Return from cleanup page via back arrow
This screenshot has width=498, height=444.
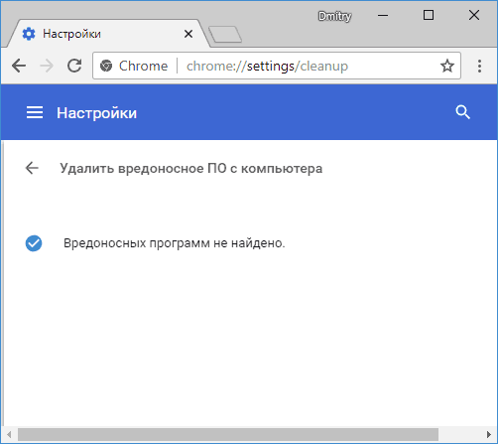click(32, 168)
